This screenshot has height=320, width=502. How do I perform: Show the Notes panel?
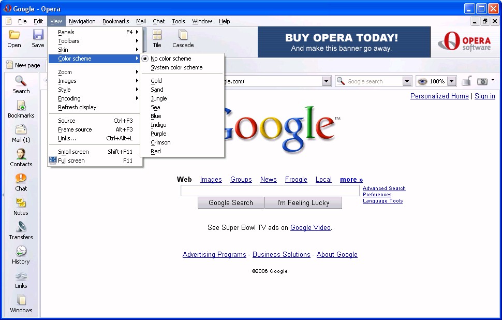(21, 206)
